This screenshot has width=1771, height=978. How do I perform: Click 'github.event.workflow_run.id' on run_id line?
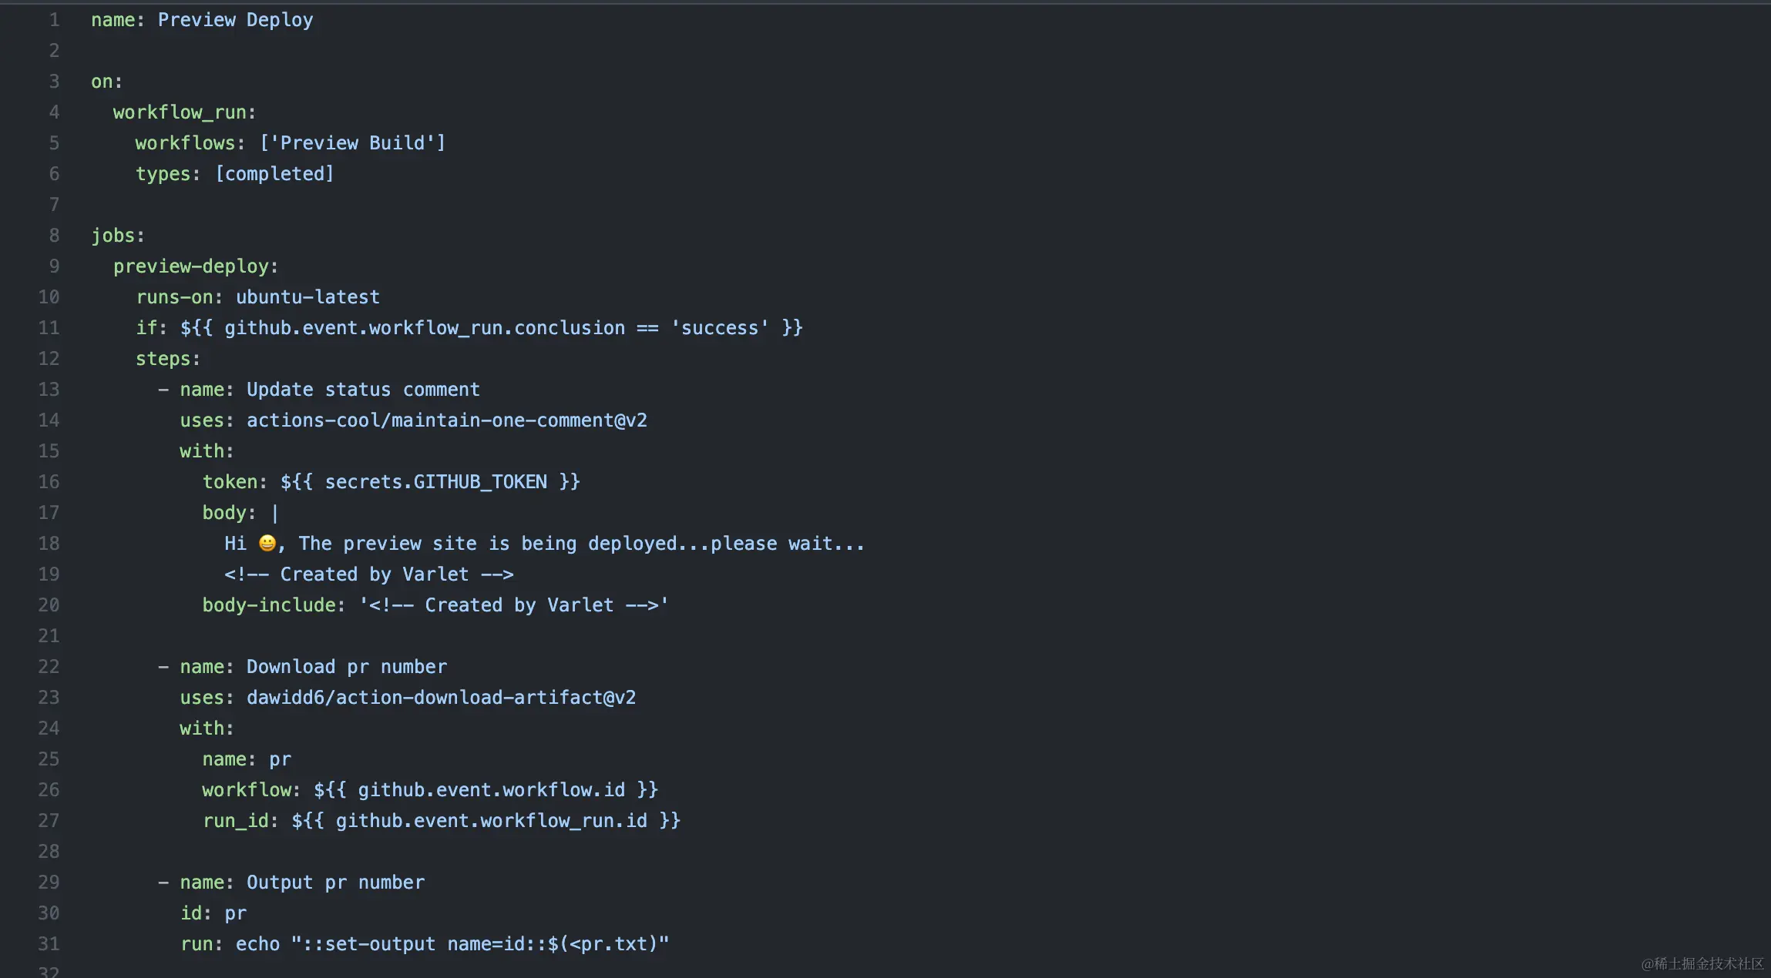(491, 821)
